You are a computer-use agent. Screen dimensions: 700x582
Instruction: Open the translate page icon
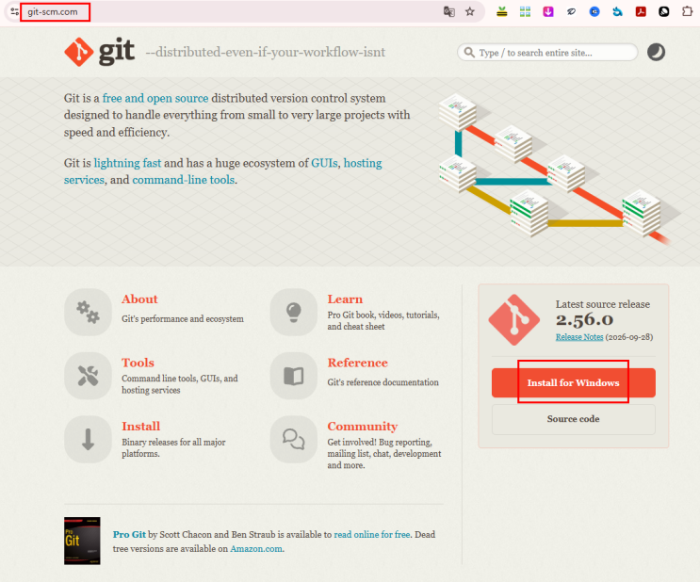(448, 11)
